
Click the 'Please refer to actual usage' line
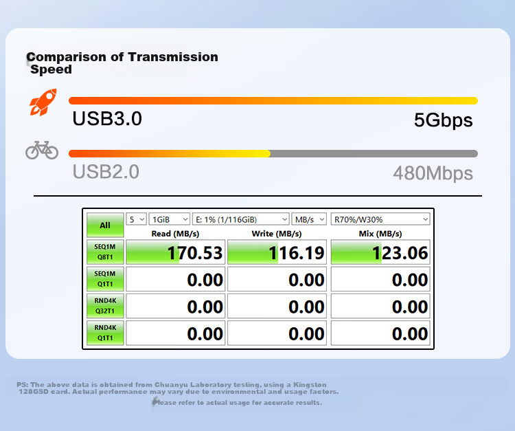237,402
